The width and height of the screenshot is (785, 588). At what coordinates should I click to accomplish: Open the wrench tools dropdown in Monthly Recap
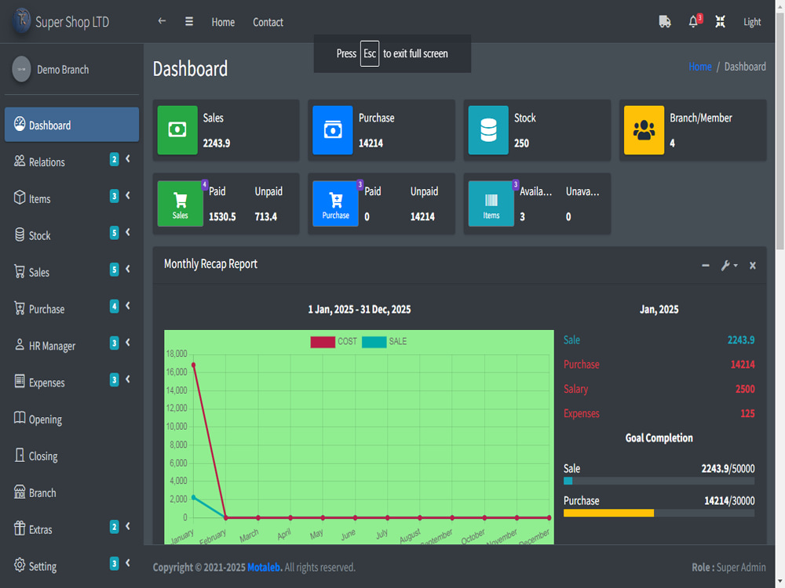tap(729, 266)
